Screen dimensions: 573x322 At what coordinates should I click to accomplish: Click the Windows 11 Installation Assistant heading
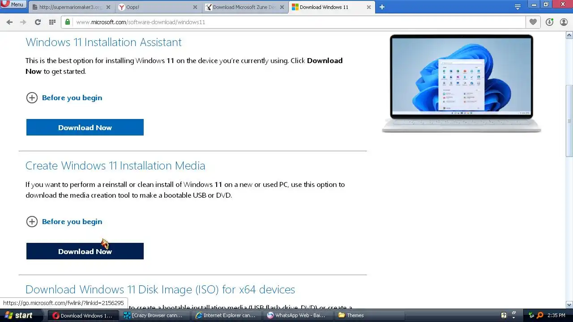103,42
